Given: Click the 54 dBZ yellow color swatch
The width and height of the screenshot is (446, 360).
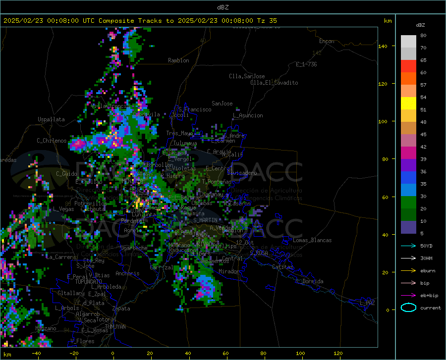Looking at the screenshot, I should click(408, 103).
